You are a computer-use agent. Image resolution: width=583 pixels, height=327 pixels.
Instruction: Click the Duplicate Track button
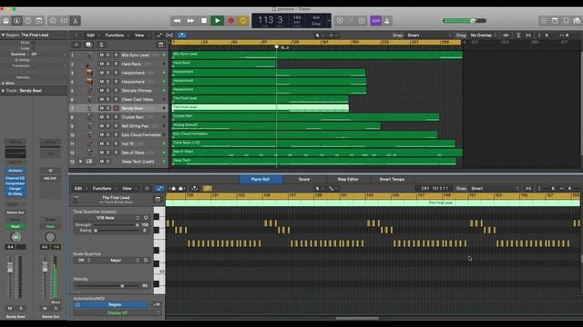[88, 45]
